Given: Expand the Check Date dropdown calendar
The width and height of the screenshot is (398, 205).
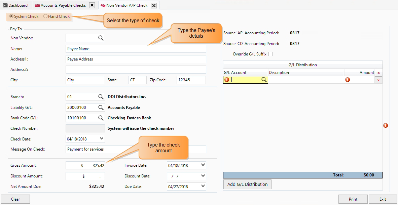Looking at the screenshot, I should tap(102, 138).
